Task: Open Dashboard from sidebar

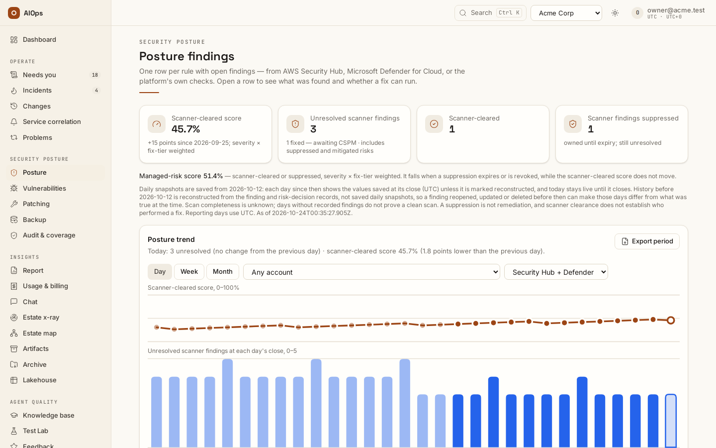Action: tap(55, 39)
